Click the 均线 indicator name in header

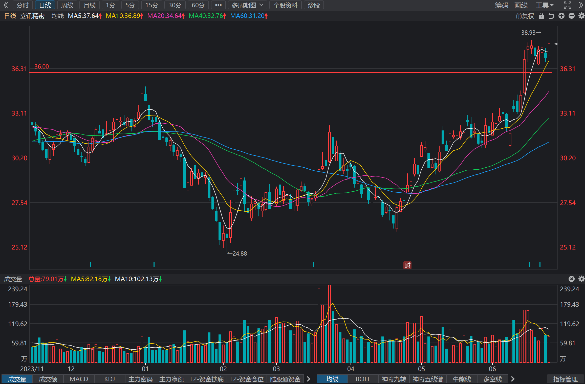[58, 16]
